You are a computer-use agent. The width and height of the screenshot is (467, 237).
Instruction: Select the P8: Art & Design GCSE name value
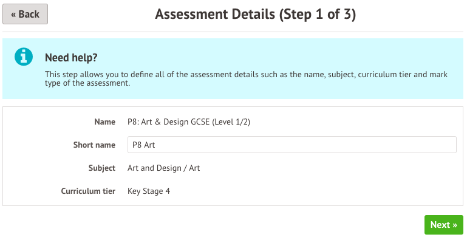click(189, 122)
